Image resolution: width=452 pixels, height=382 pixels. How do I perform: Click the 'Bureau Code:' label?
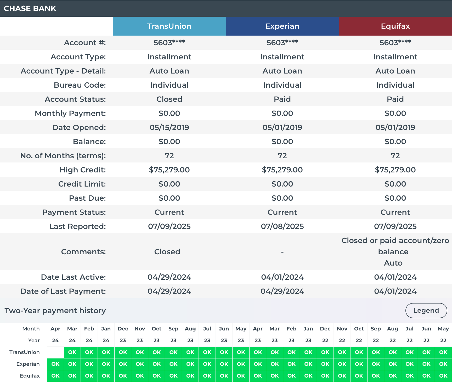tap(80, 85)
